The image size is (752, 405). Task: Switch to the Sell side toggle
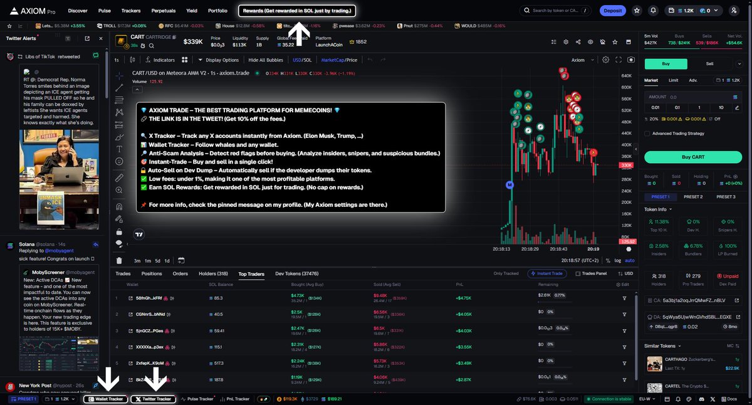[x=709, y=63]
